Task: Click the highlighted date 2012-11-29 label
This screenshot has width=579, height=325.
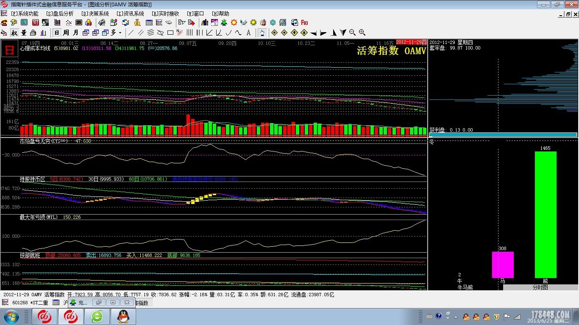Action: 411,42
